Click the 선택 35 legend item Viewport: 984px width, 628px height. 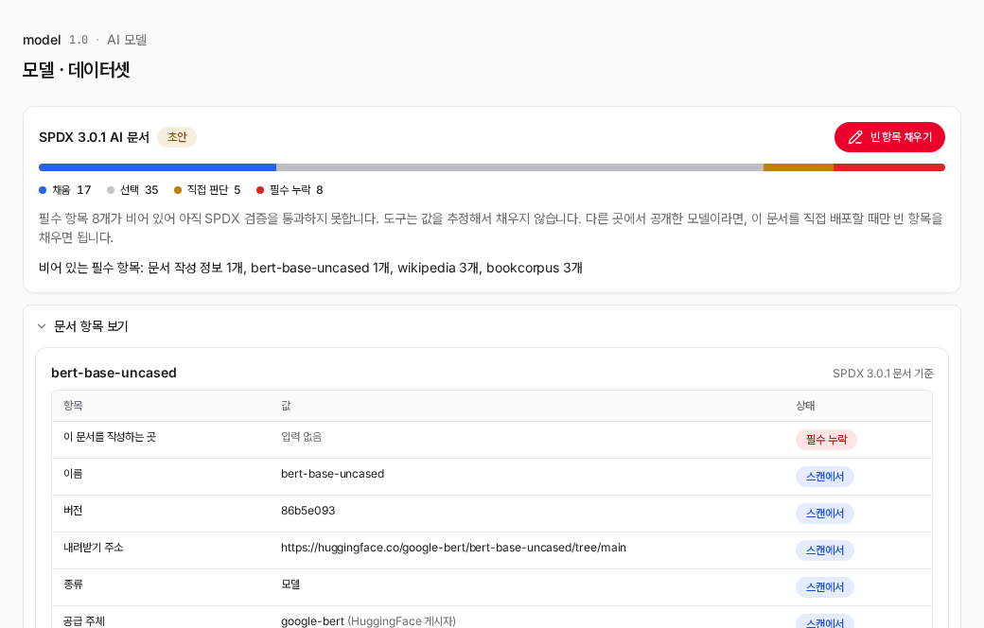pyautogui.click(x=132, y=190)
